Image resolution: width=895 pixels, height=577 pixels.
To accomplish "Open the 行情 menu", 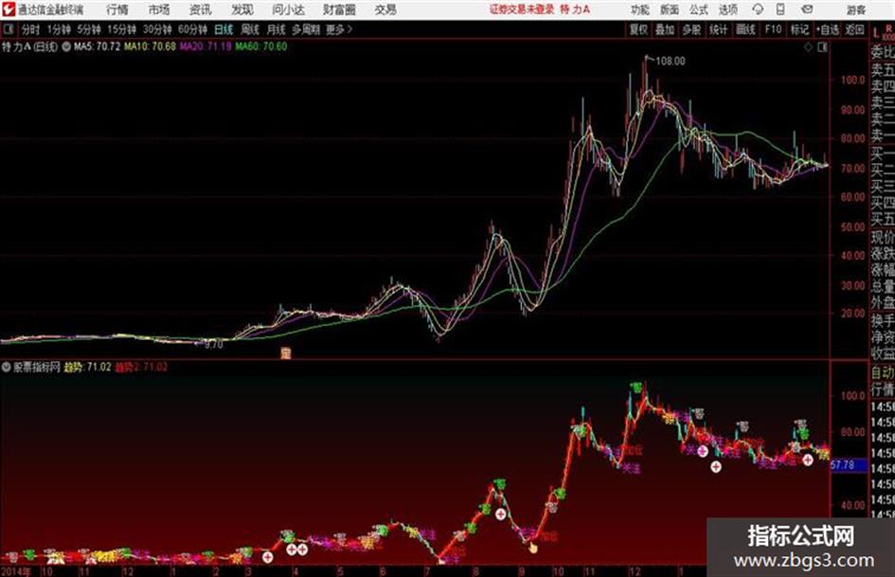I will [x=117, y=9].
